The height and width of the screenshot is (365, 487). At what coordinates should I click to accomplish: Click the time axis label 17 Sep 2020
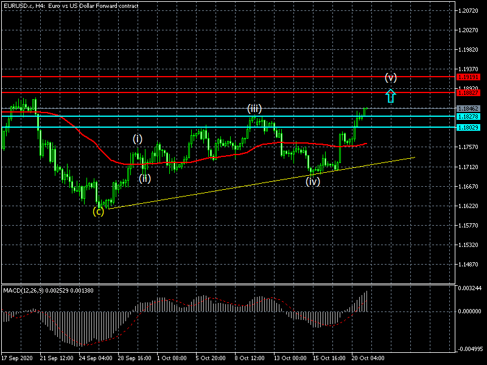pyautogui.click(x=17, y=358)
